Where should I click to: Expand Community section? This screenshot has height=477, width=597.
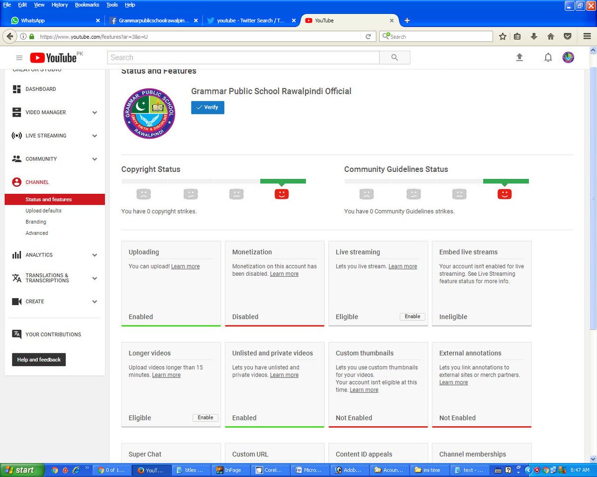[x=95, y=159]
